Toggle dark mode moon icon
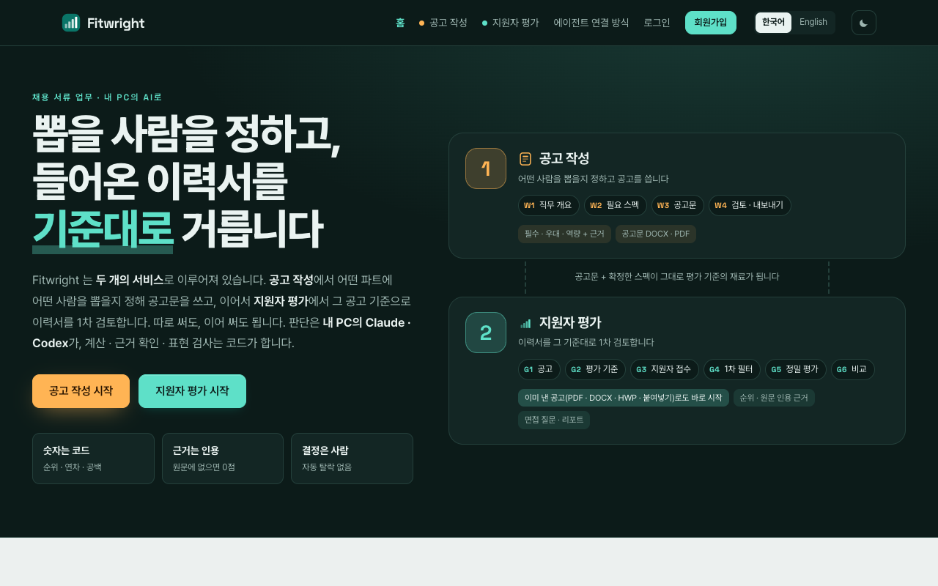 864,23
